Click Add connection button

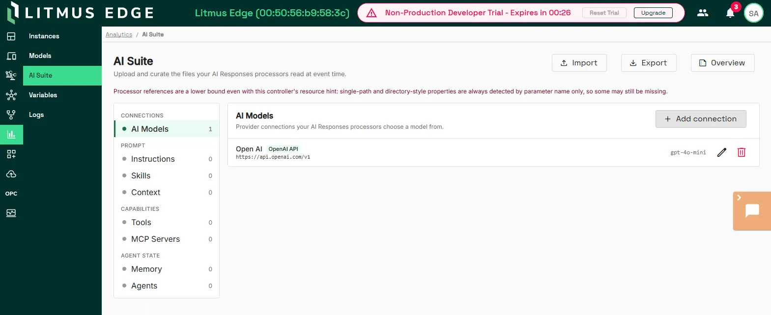click(701, 119)
